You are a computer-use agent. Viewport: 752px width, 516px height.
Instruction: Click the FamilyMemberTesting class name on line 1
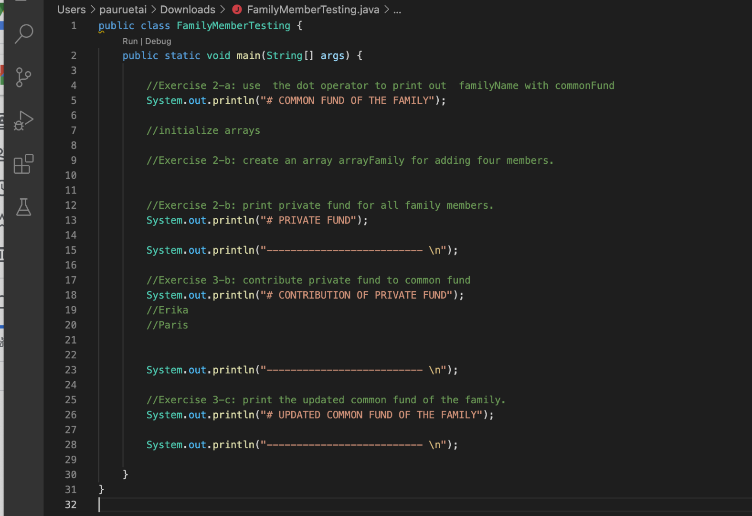[233, 26]
